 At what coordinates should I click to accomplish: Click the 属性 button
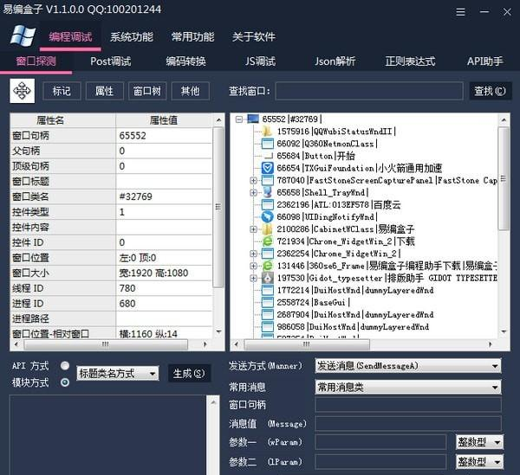point(105,91)
